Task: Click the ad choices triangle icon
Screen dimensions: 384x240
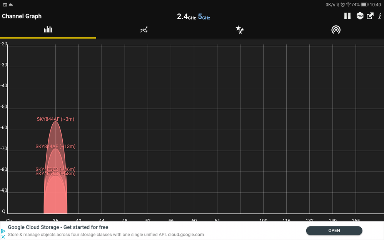Action: coord(3,231)
